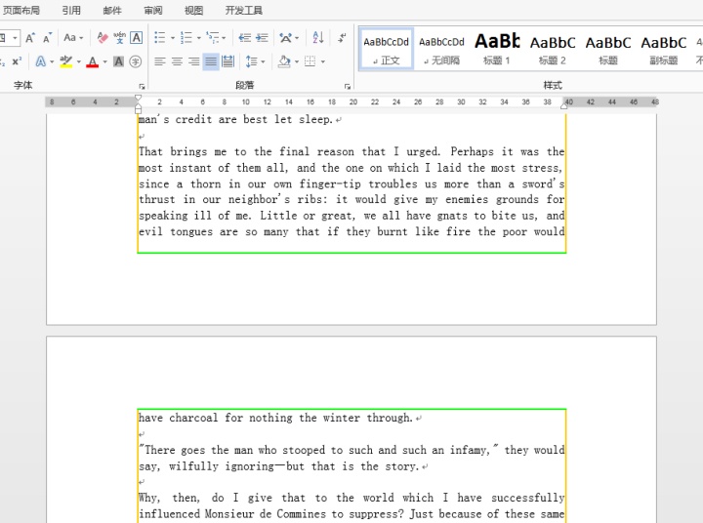Apply 无间隔 no spacing style

pos(441,50)
